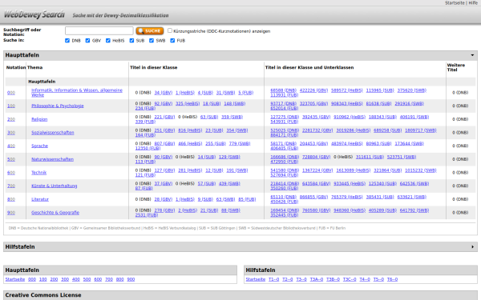Open the Literatur topic link
481x300 pixels.
[40, 199]
